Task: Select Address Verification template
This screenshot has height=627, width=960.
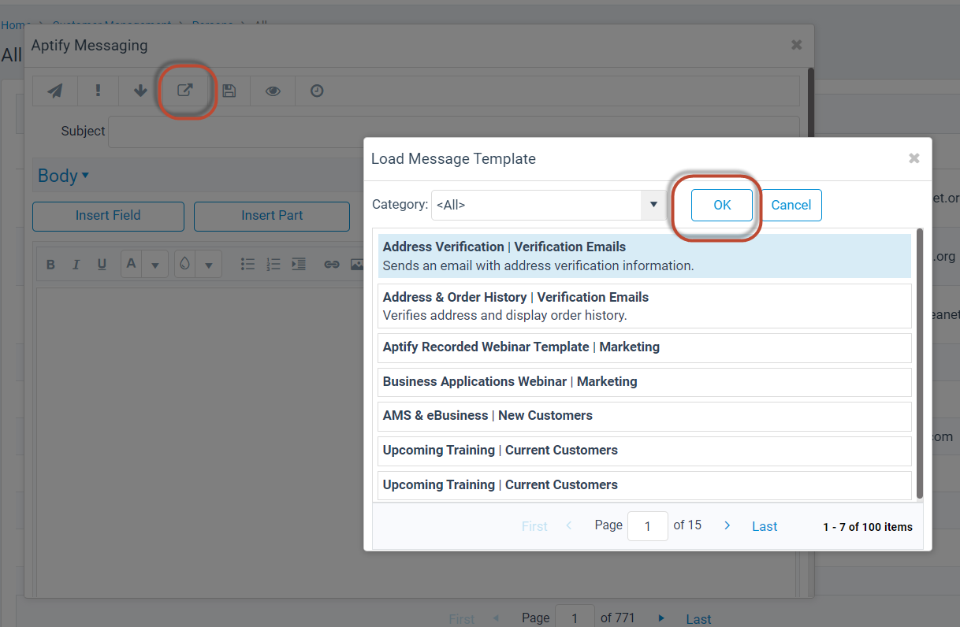Action: [x=645, y=256]
